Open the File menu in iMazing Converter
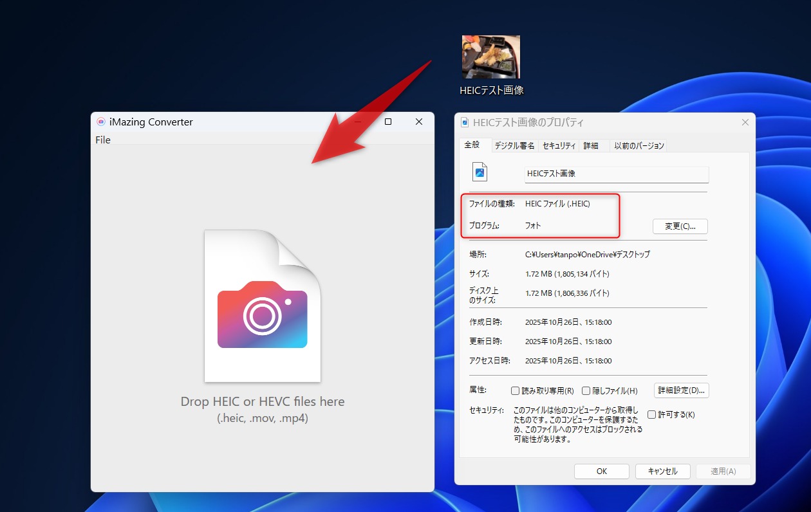811x512 pixels. (102, 140)
